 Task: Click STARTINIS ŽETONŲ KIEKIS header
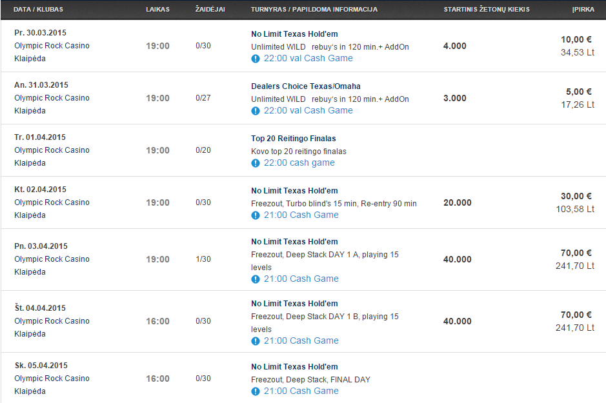(x=487, y=9)
